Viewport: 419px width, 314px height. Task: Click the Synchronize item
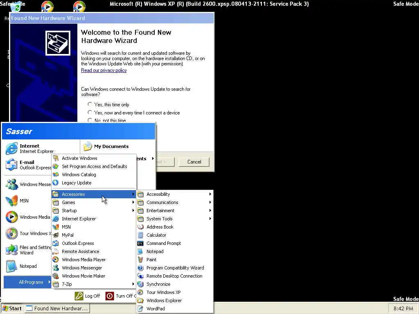click(175, 284)
